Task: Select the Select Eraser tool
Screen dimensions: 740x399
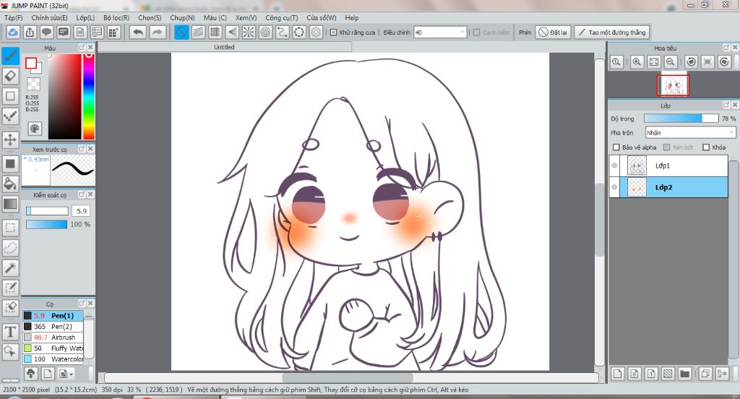Action: (10, 308)
